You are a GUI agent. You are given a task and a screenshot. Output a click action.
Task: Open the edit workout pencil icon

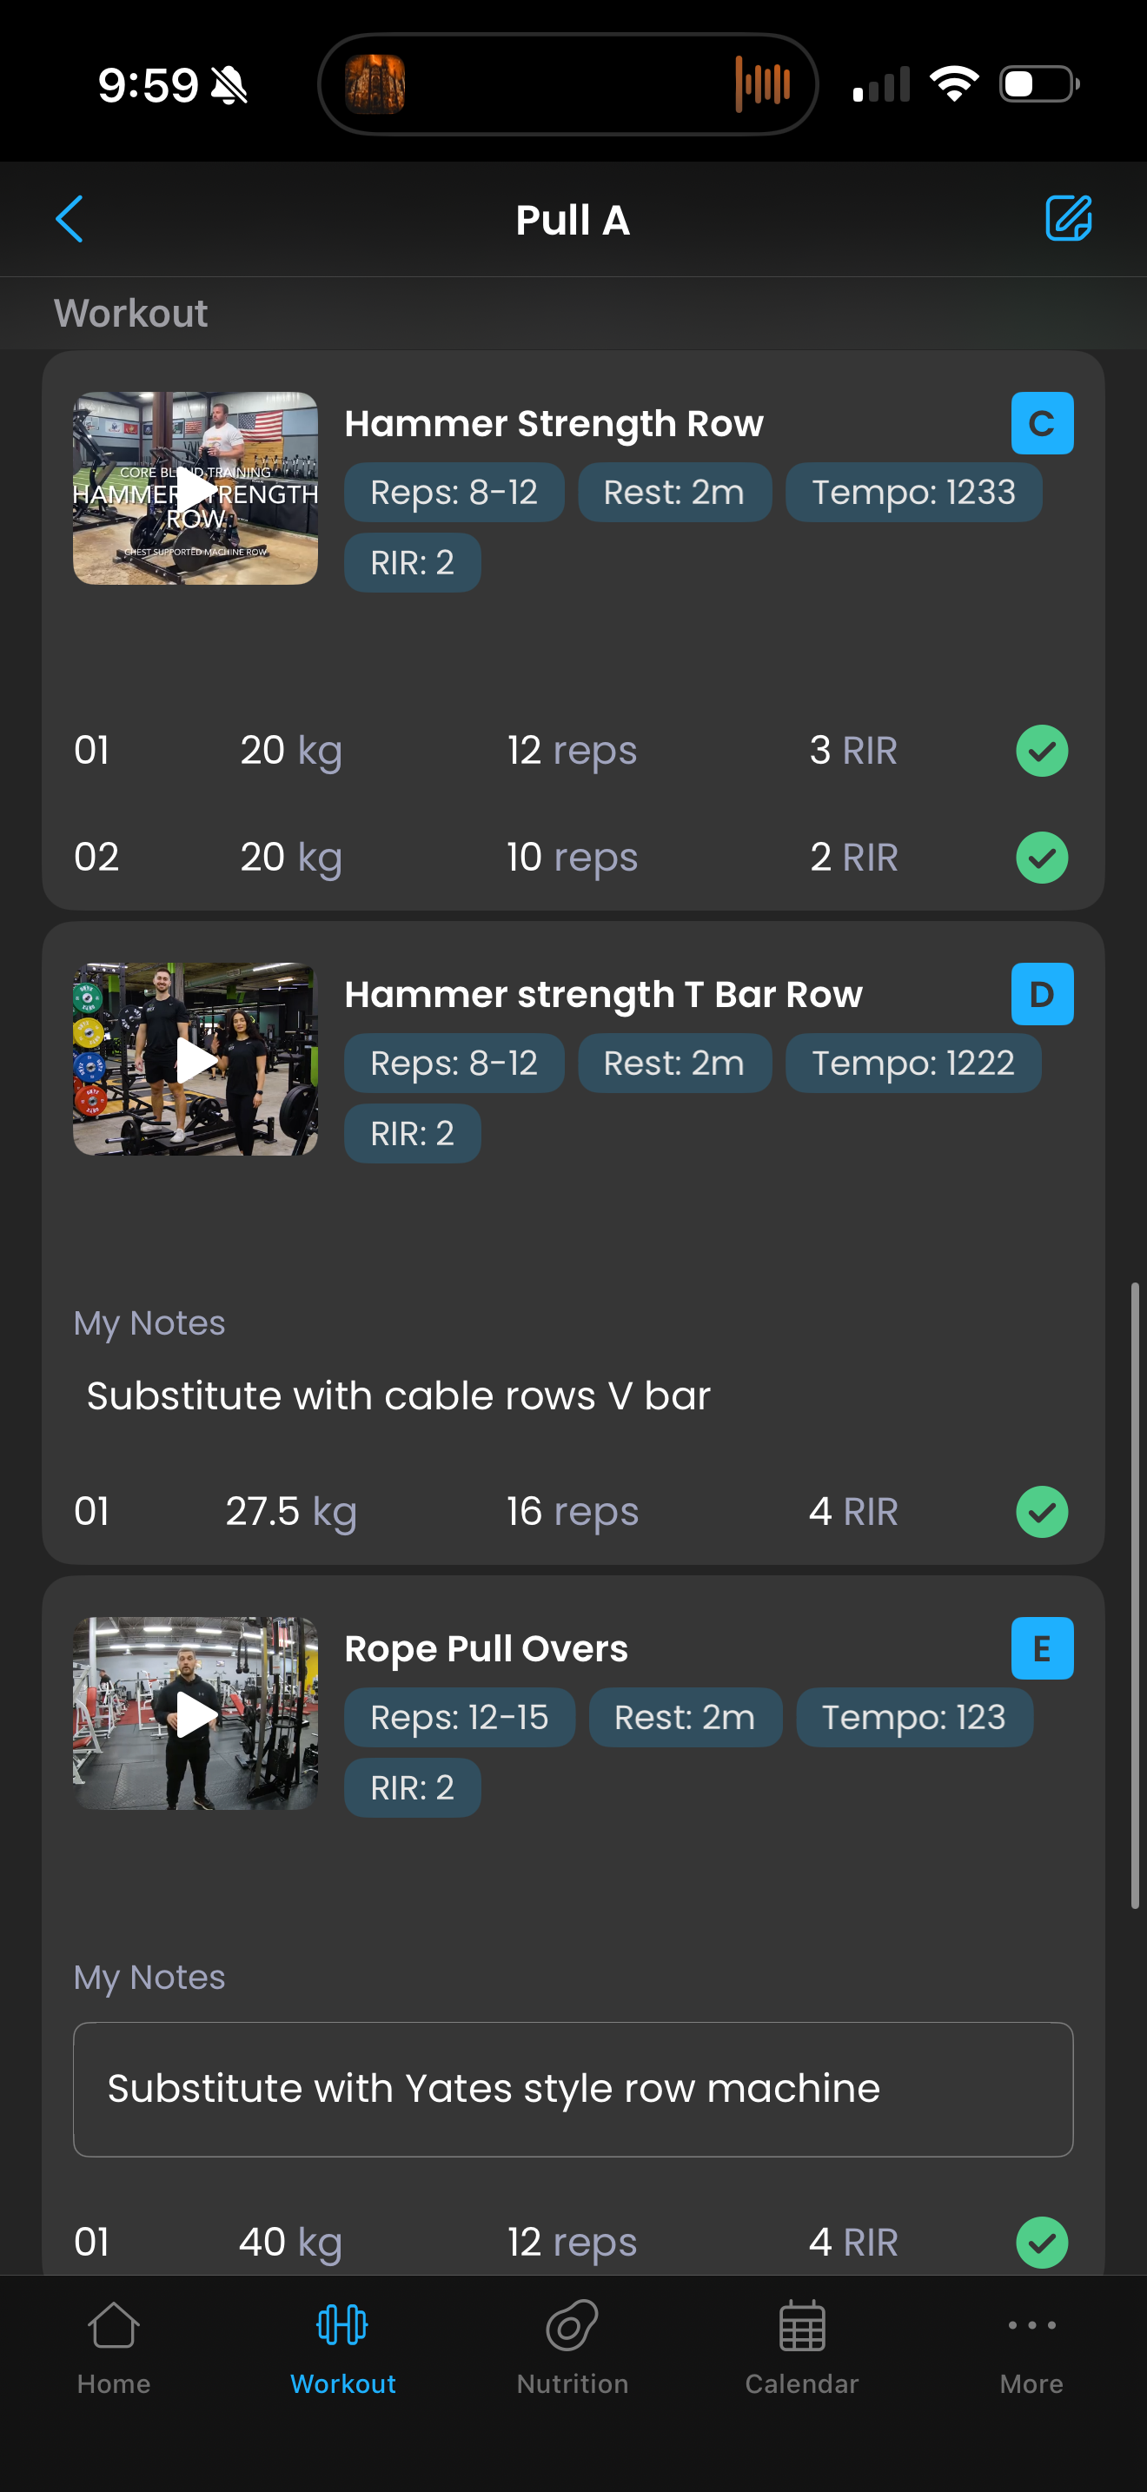click(x=1068, y=219)
